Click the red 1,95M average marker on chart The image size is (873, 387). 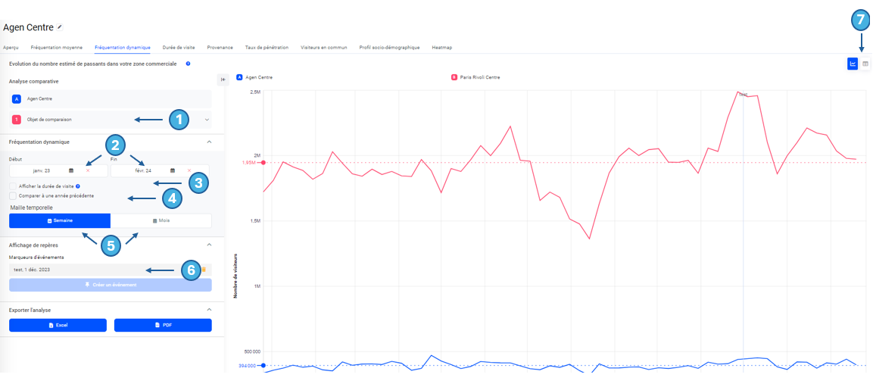pos(263,162)
